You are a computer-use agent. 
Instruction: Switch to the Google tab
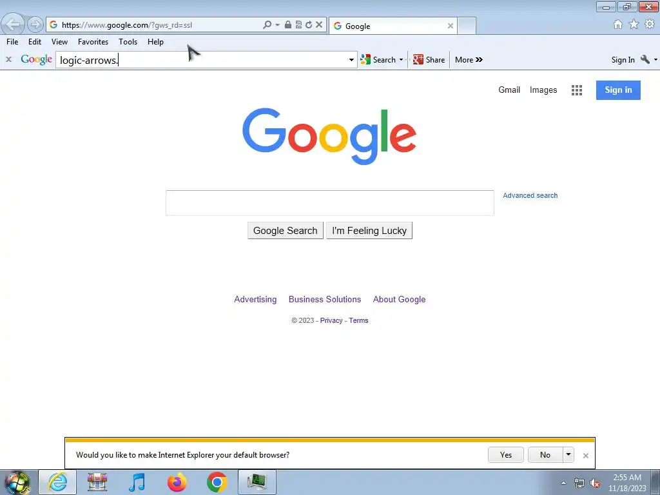point(393,26)
